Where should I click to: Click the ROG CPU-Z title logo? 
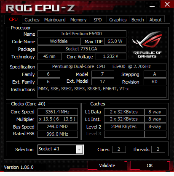tap(40, 8)
